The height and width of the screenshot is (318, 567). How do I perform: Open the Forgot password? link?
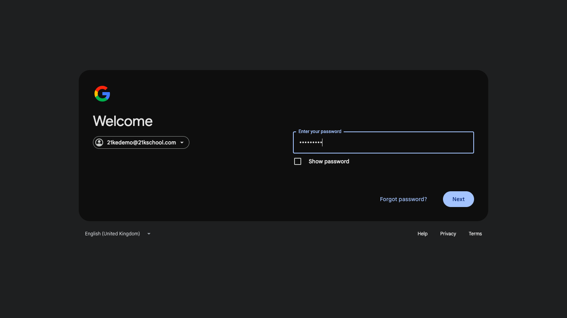403,199
